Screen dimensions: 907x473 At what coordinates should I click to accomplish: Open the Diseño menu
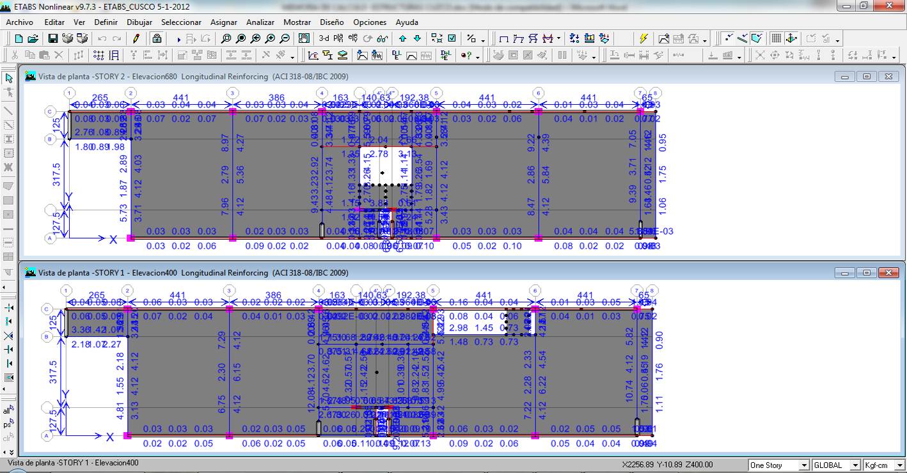pyautogui.click(x=331, y=22)
